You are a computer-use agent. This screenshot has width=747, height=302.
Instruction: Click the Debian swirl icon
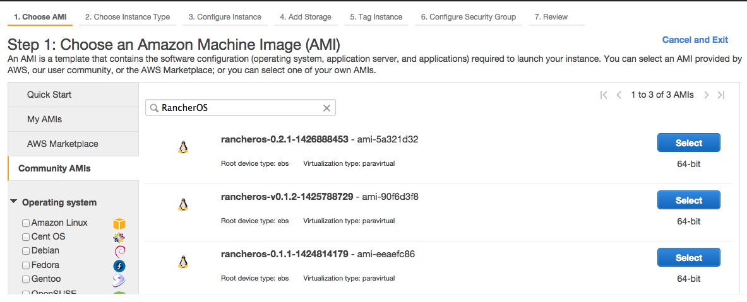point(119,251)
